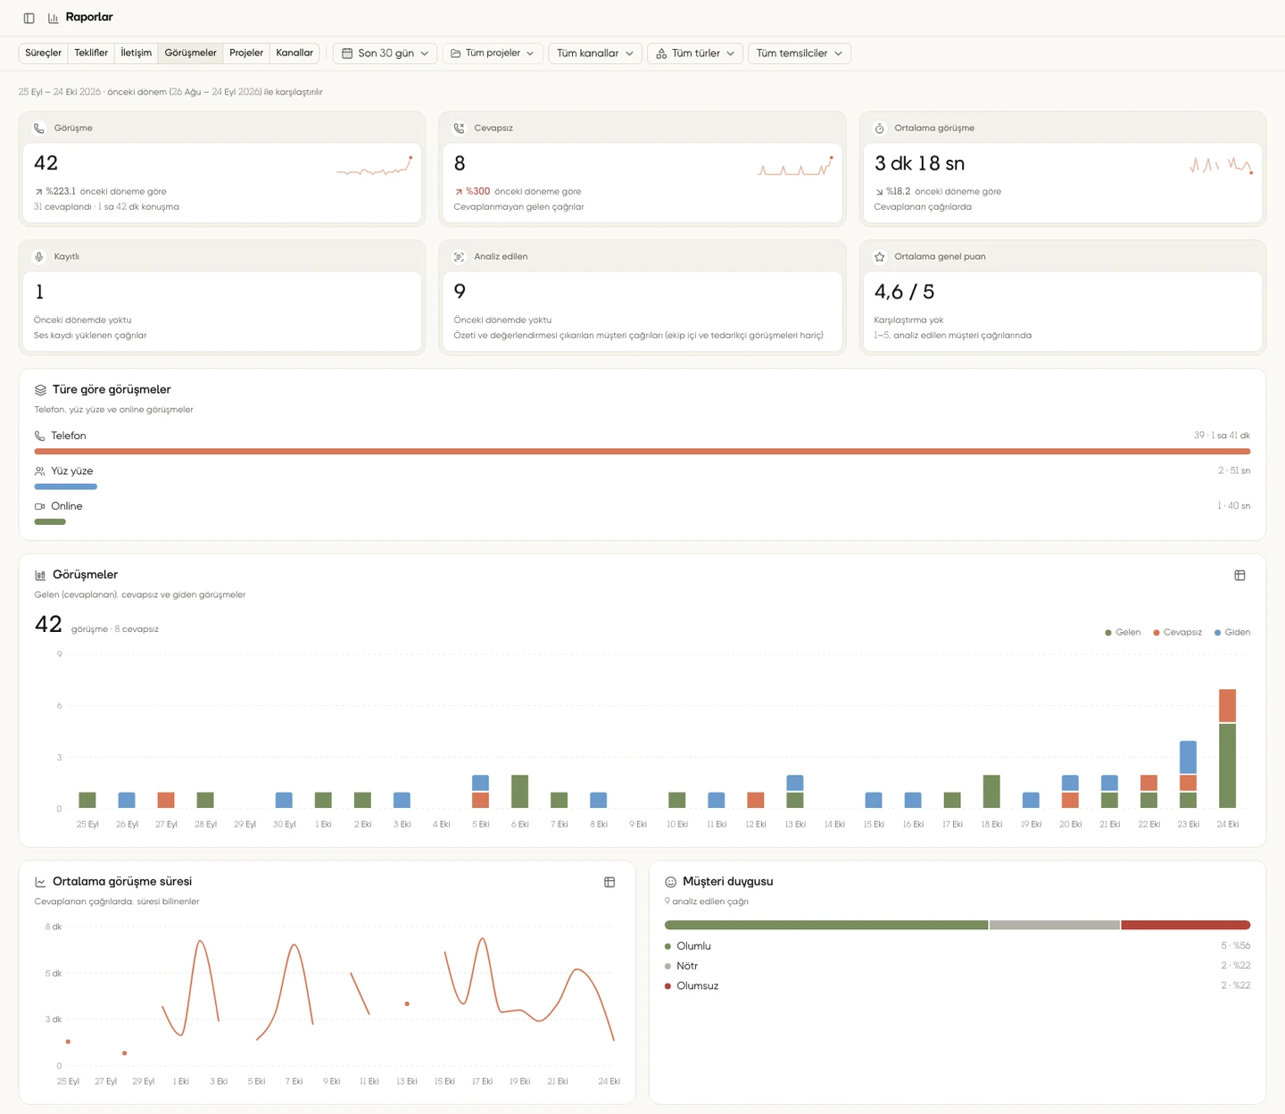The image size is (1285, 1114).
Task: Click the line chart icon beside Ortalama görüşme süresi
Action: coord(40,882)
